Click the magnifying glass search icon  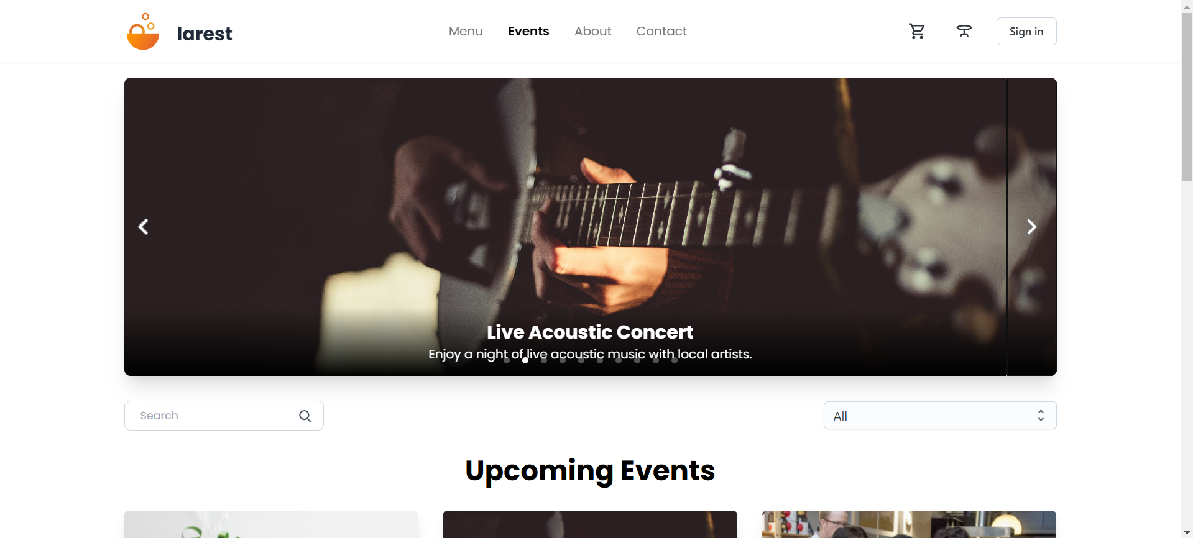[x=305, y=416]
